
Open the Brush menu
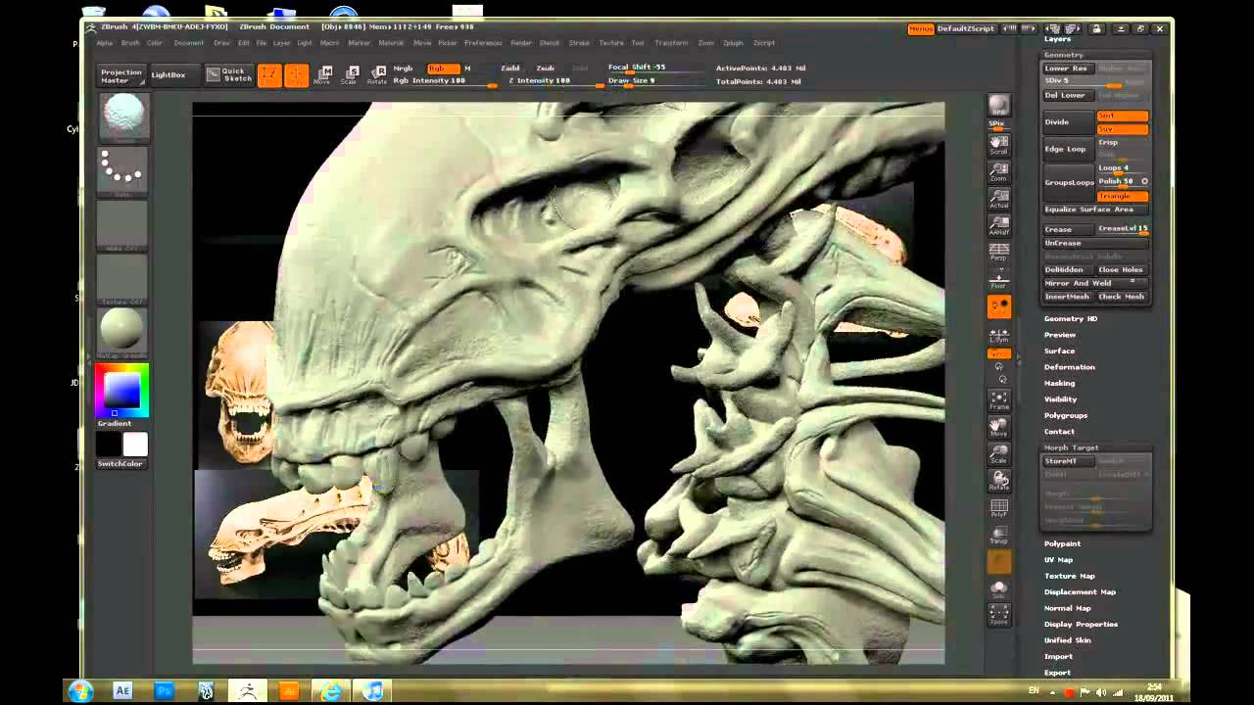click(x=130, y=43)
